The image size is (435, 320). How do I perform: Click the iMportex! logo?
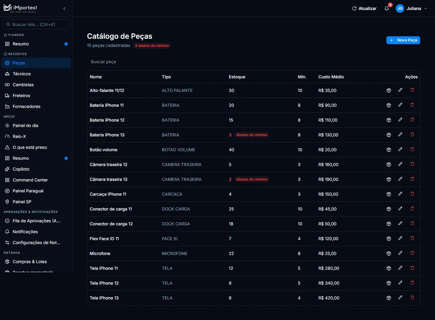pyautogui.click(x=20, y=8)
